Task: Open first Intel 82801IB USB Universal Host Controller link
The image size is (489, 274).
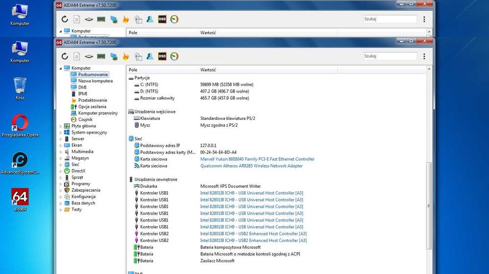Action: coord(252,193)
